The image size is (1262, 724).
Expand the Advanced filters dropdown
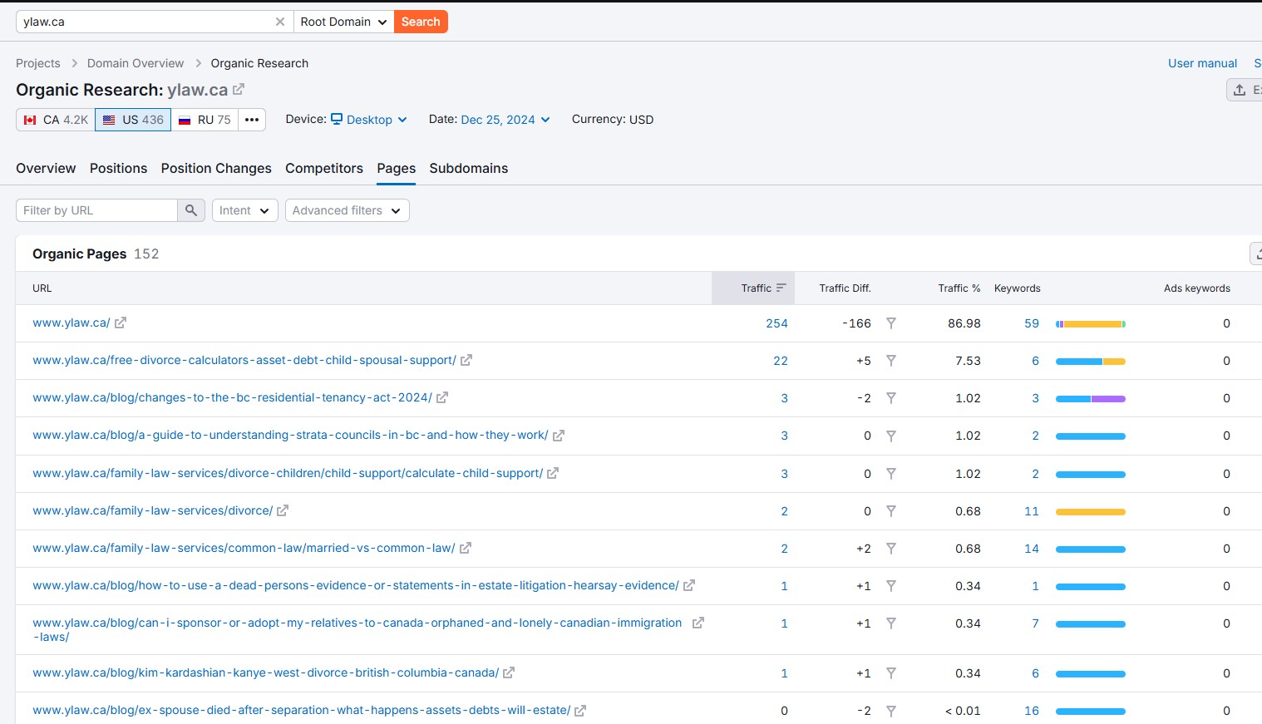coord(347,210)
